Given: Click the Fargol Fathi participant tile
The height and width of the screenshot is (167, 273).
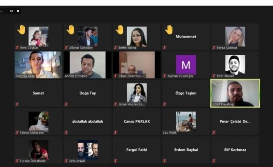Looking at the screenshot, I should 136,150.
